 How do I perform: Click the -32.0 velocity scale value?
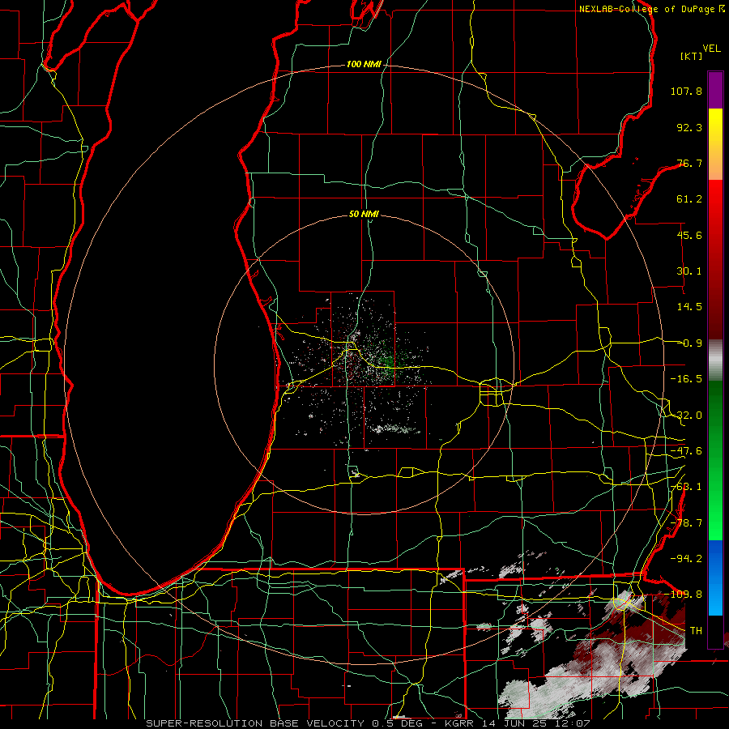coord(686,416)
